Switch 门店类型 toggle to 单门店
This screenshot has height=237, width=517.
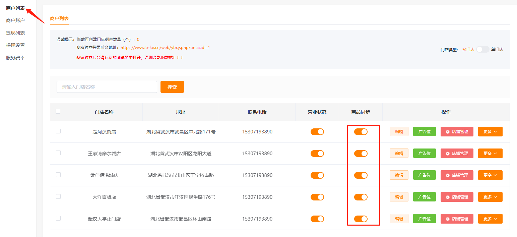click(x=482, y=49)
